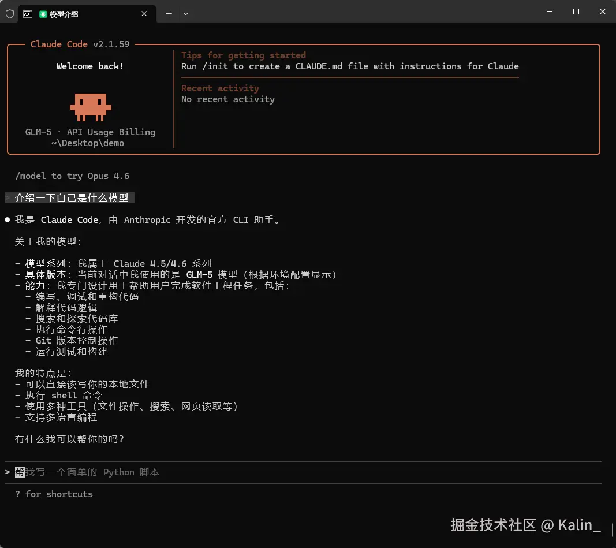
Task: Click the '编写、调试和重构代码' bullet
Action: tap(82, 296)
